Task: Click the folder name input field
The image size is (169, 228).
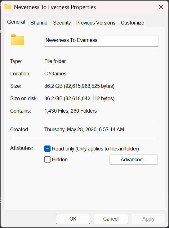Action: click(101, 41)
